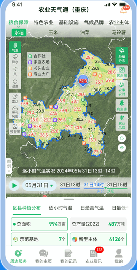
Task: Click the 31.2 temperature label on map
Action: coord(45,143)
